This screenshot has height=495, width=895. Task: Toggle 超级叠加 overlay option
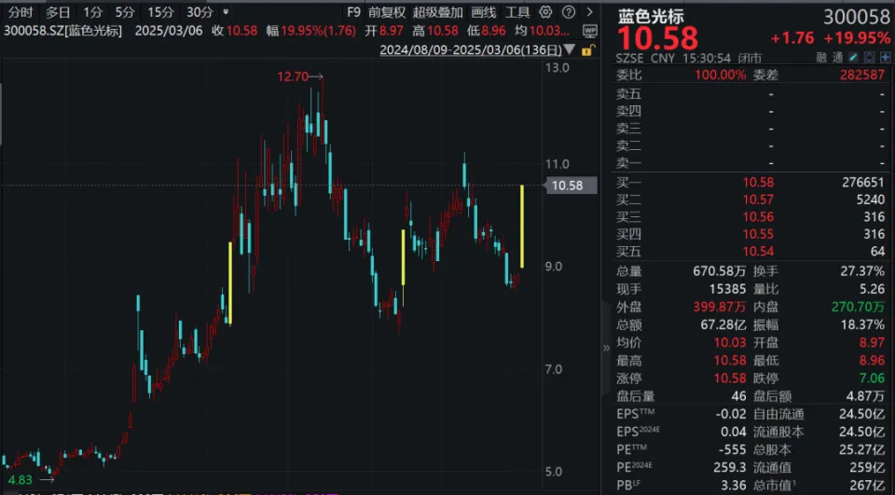point(438,13)
